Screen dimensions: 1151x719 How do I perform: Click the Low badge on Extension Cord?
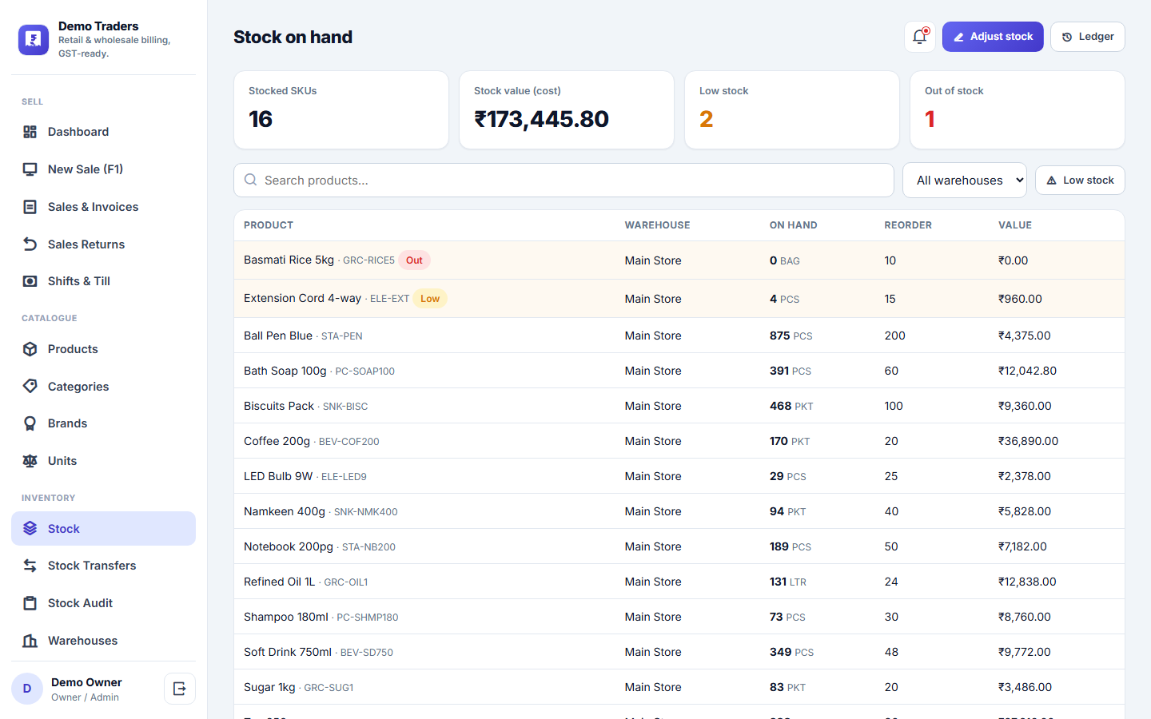point(430,299)
